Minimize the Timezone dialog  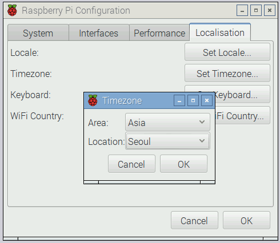point(179,100)
